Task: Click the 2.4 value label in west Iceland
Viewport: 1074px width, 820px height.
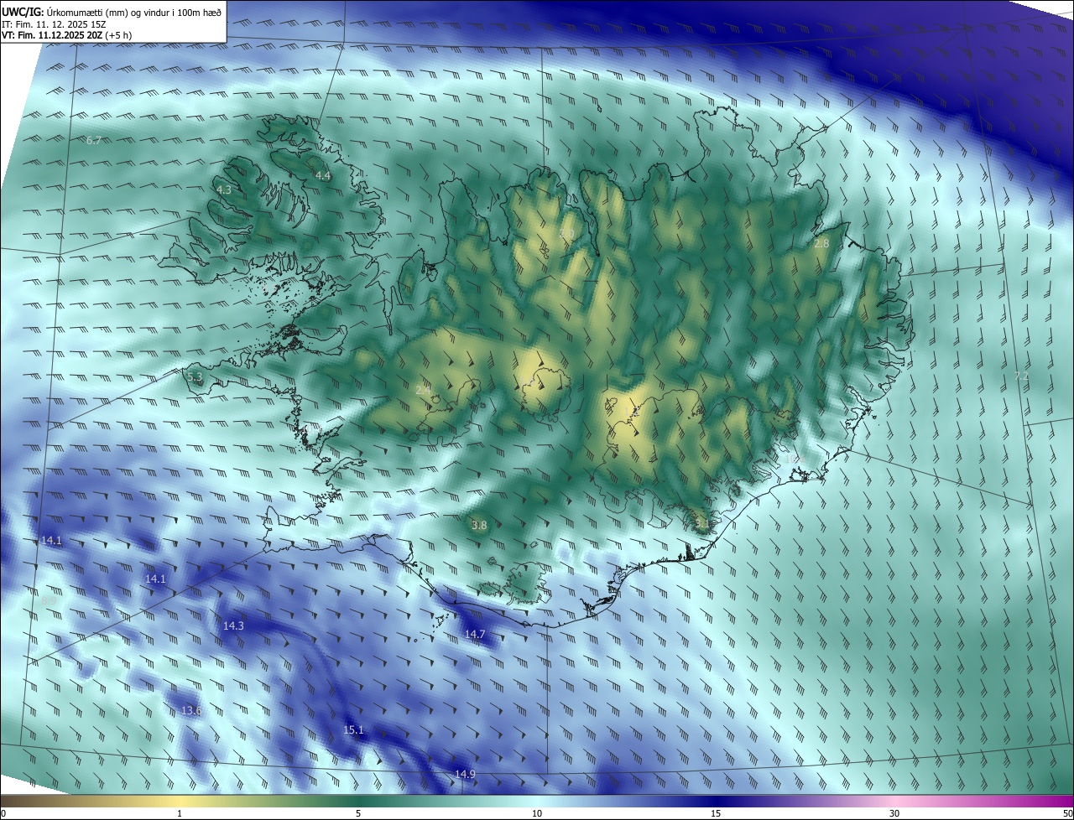Action: pos(423,390)
